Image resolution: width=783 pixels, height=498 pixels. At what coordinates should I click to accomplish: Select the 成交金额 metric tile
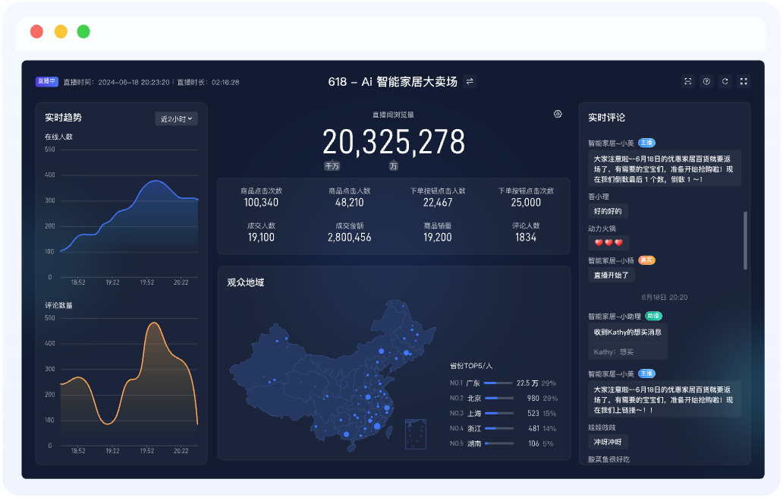pos(349,232)
